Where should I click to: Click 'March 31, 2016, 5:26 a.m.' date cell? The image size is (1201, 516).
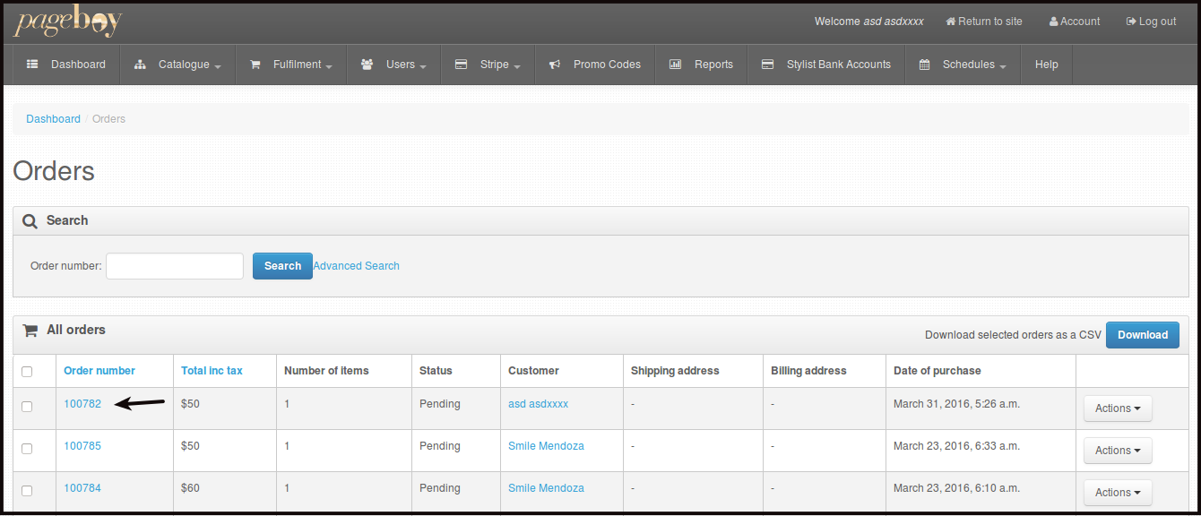tap(956, 404)
